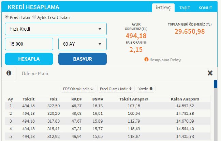This screenshot has height=141, width=221.
Task: Click the loan amount field showing 15.000
Action: click(x=29, y=44)
